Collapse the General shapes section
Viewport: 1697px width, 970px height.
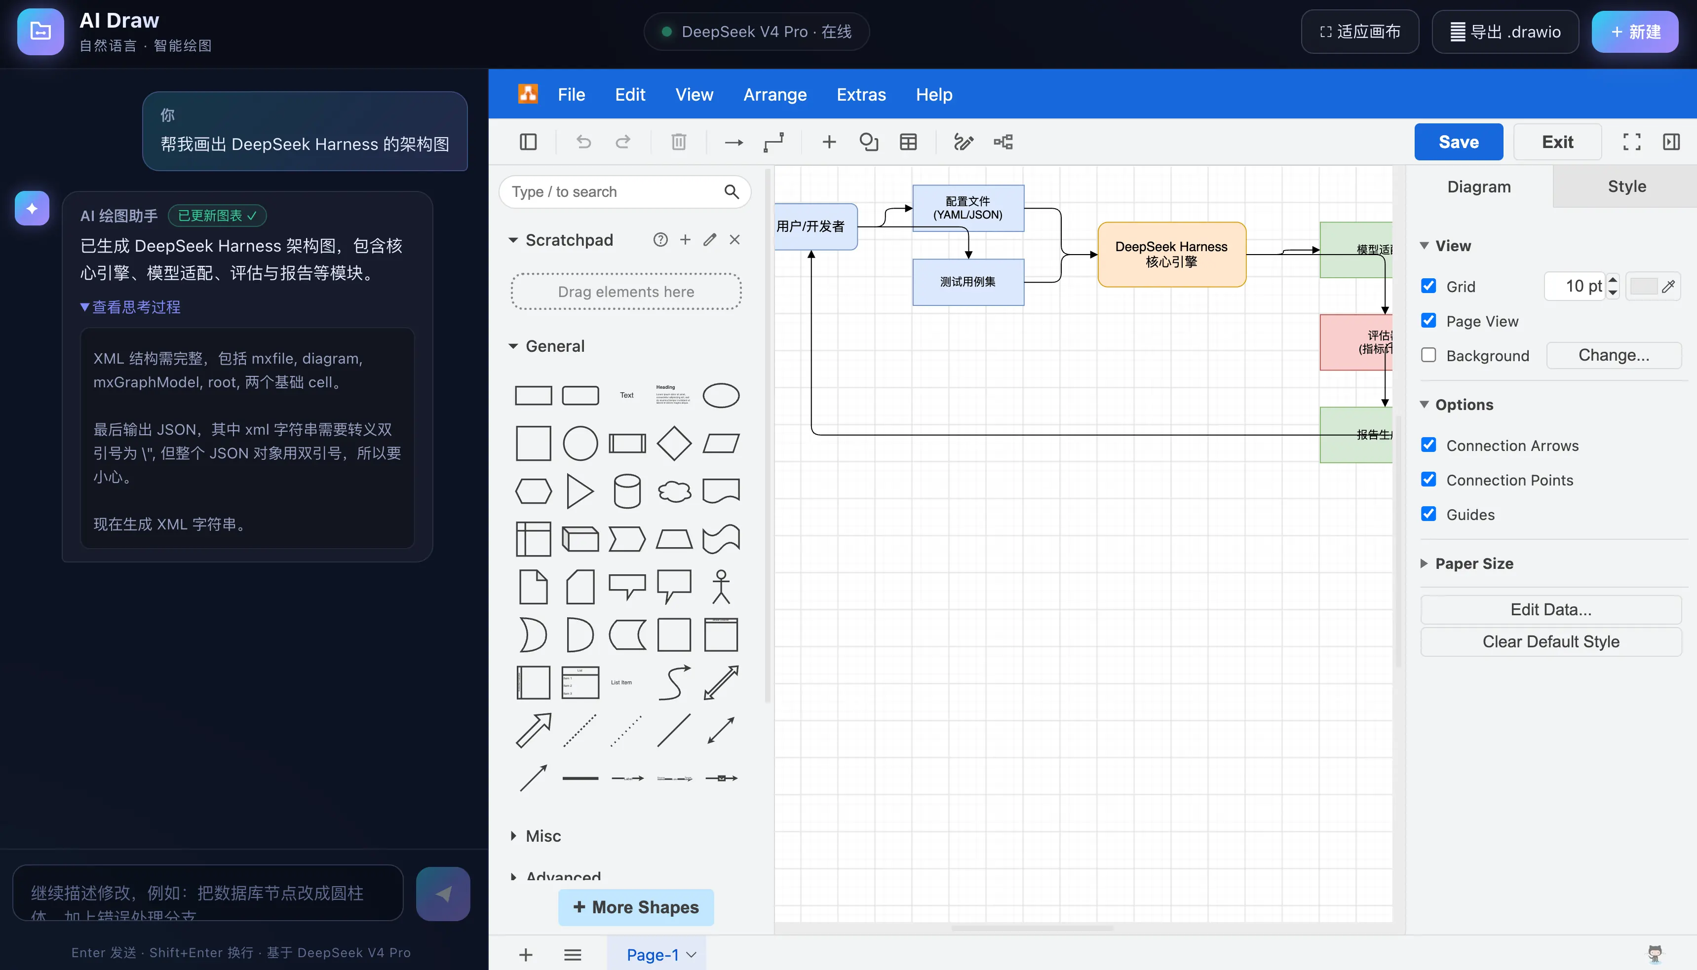tap(513, 346)
